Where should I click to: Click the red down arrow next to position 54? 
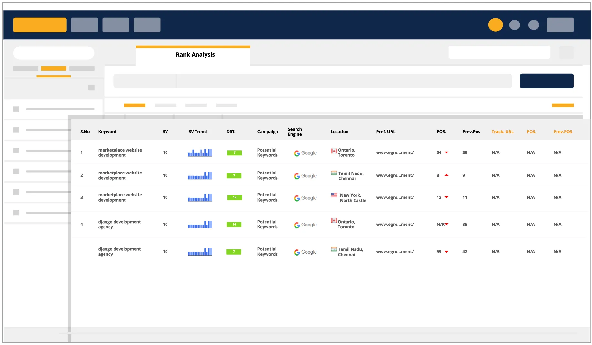point(447,152)
